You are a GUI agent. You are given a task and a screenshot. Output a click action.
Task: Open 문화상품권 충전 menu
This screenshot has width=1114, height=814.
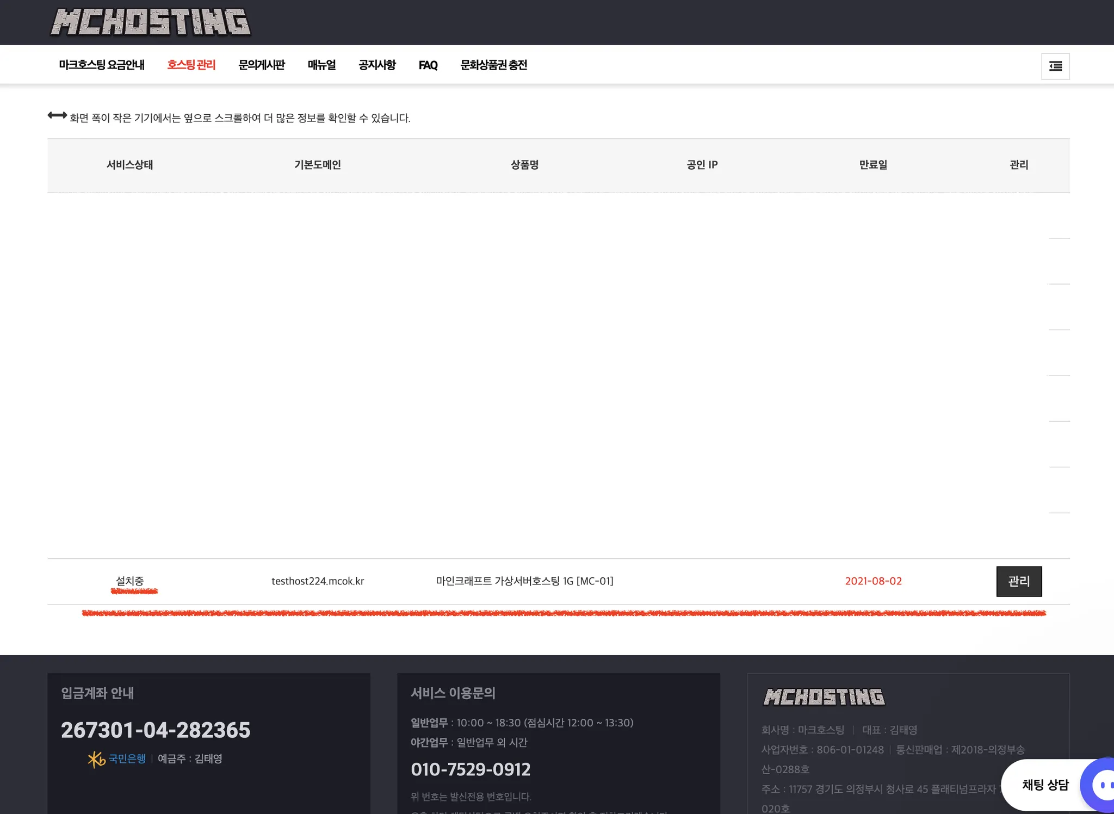coord(493,65)
